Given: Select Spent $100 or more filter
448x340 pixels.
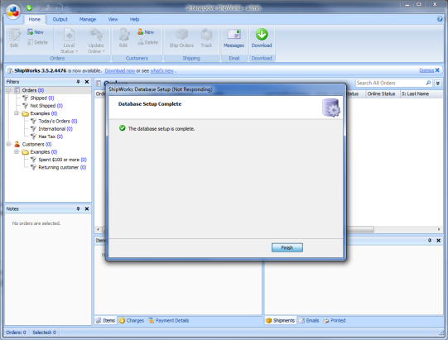Looking at the screenshot, I should tap(59, 160).
